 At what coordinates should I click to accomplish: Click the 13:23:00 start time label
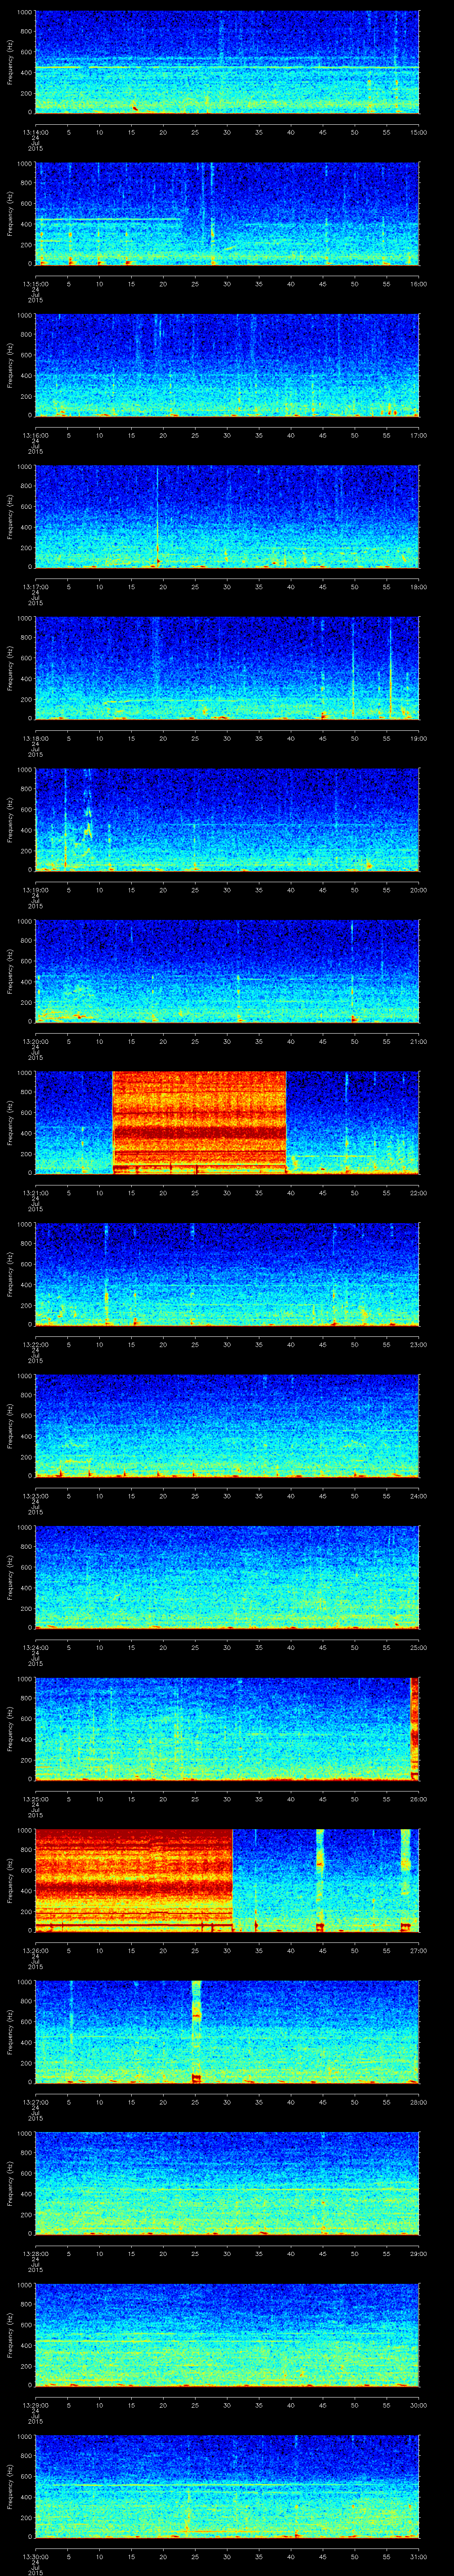point(35,1496)
